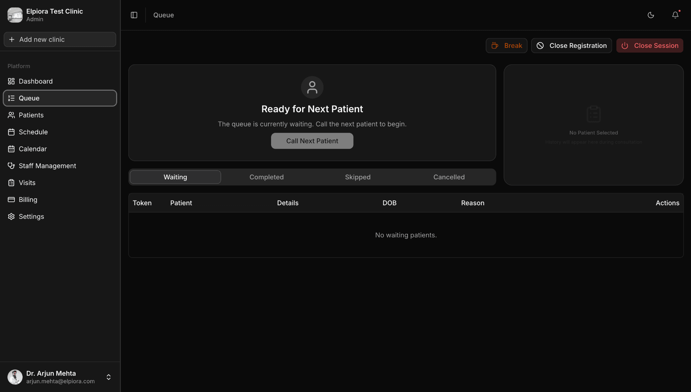Click the Billing card icon
Screen dimensions: 691x392
(x=11, y=200)
